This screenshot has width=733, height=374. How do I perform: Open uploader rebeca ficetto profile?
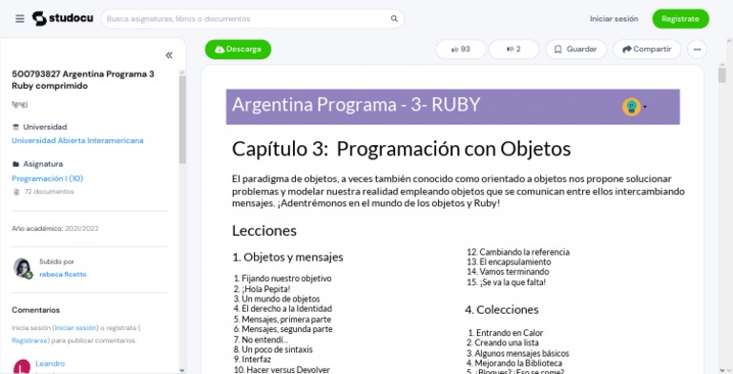(x=63, y=274)
